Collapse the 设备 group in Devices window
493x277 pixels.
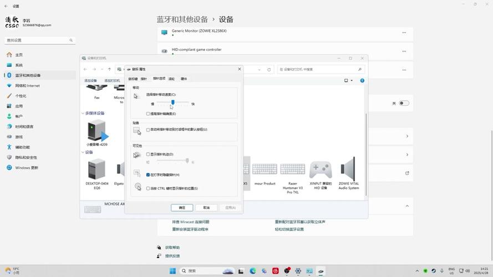pyautogui.click(x=83, y=152)
